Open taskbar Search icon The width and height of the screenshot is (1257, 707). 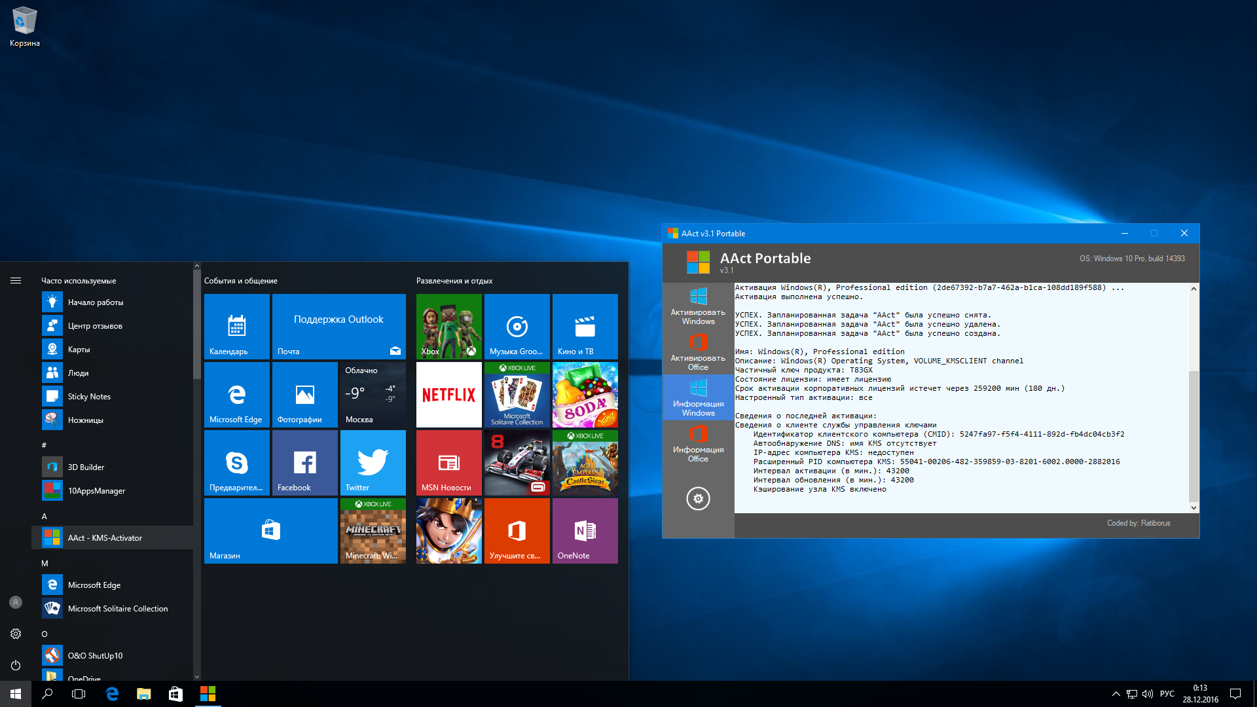point(47,694)
